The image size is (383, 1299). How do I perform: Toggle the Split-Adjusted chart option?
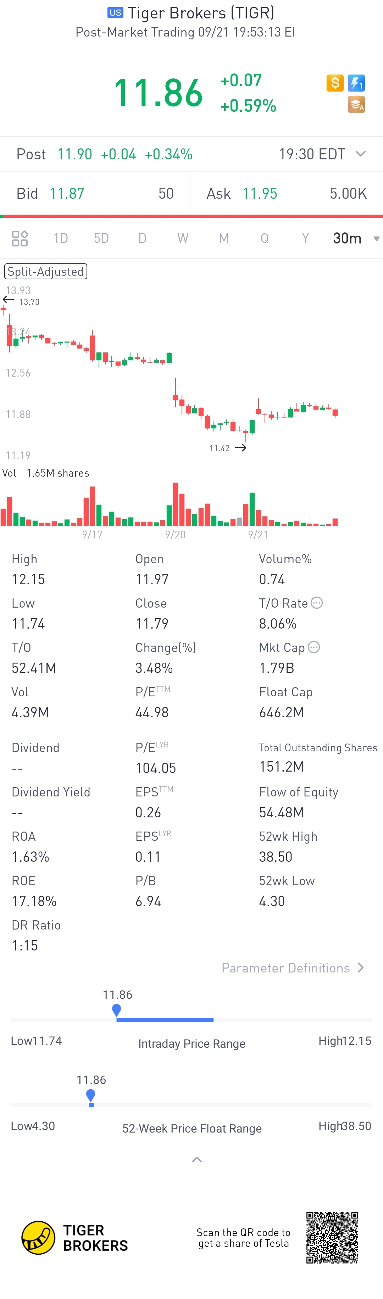coord(46,271)
